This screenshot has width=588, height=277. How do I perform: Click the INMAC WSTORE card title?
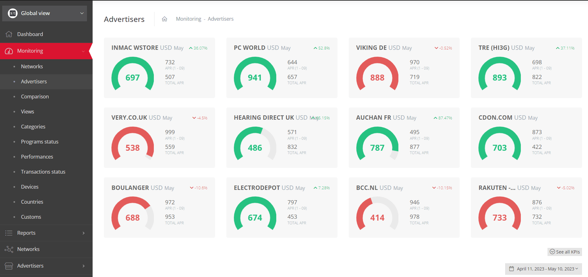[x=135, y=48]
